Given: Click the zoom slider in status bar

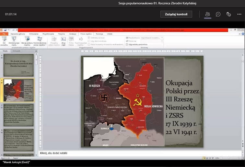Looking at the screenshot, I should pyautogui.click(x=229, y=158).
